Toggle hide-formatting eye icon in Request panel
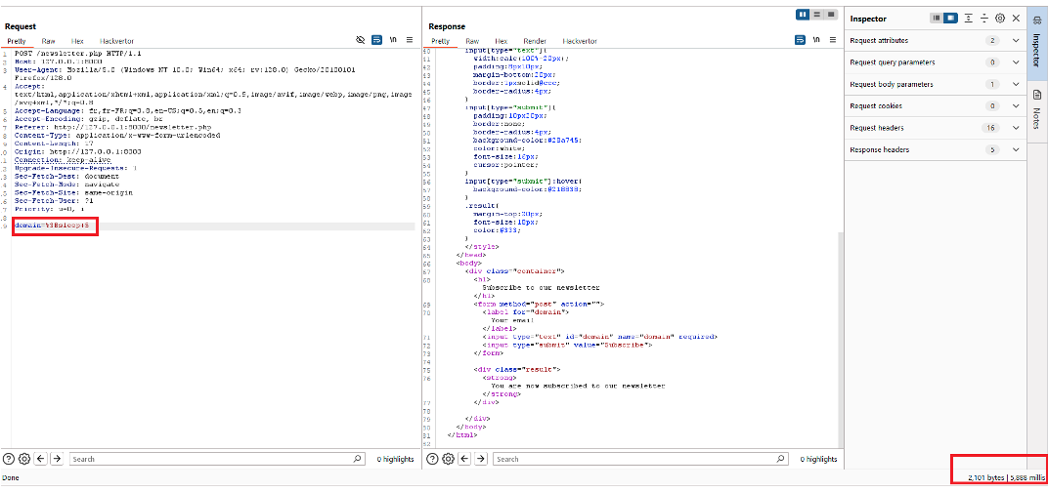This screenshot has width=1048, height=492. click(360, 41)
